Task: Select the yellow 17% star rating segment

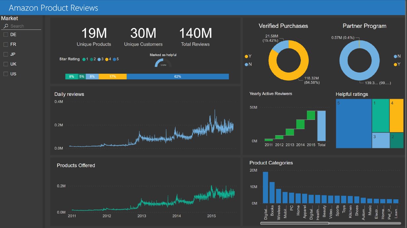Action: point(113,76)
